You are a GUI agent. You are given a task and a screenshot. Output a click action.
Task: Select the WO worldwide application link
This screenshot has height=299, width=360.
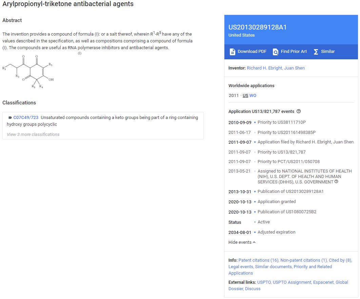[x=253, y=96]
